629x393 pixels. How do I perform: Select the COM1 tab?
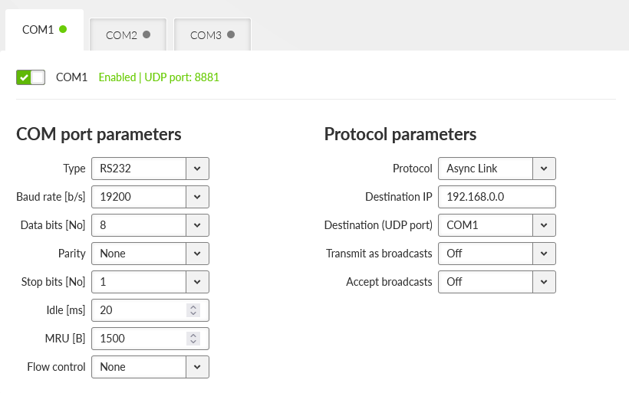44,30
